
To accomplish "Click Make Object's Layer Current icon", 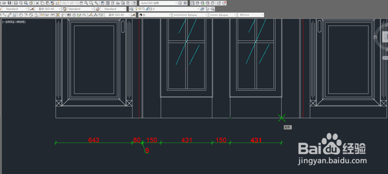I will click(202, 9).
